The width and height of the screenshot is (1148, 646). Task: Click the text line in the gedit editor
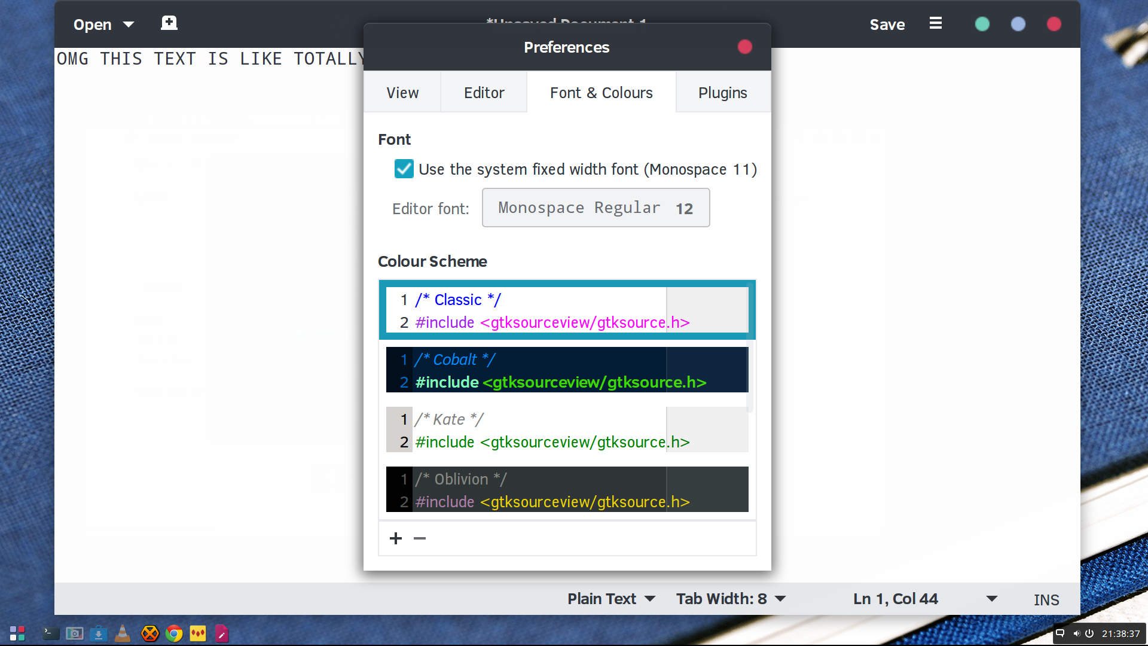pos(210,59)
